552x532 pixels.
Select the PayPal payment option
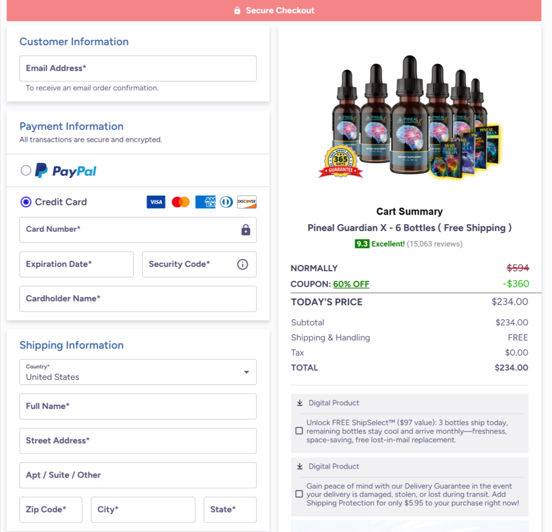[x=26, y=171]
